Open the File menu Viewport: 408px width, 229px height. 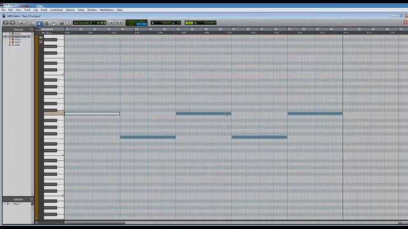(3, 10)
